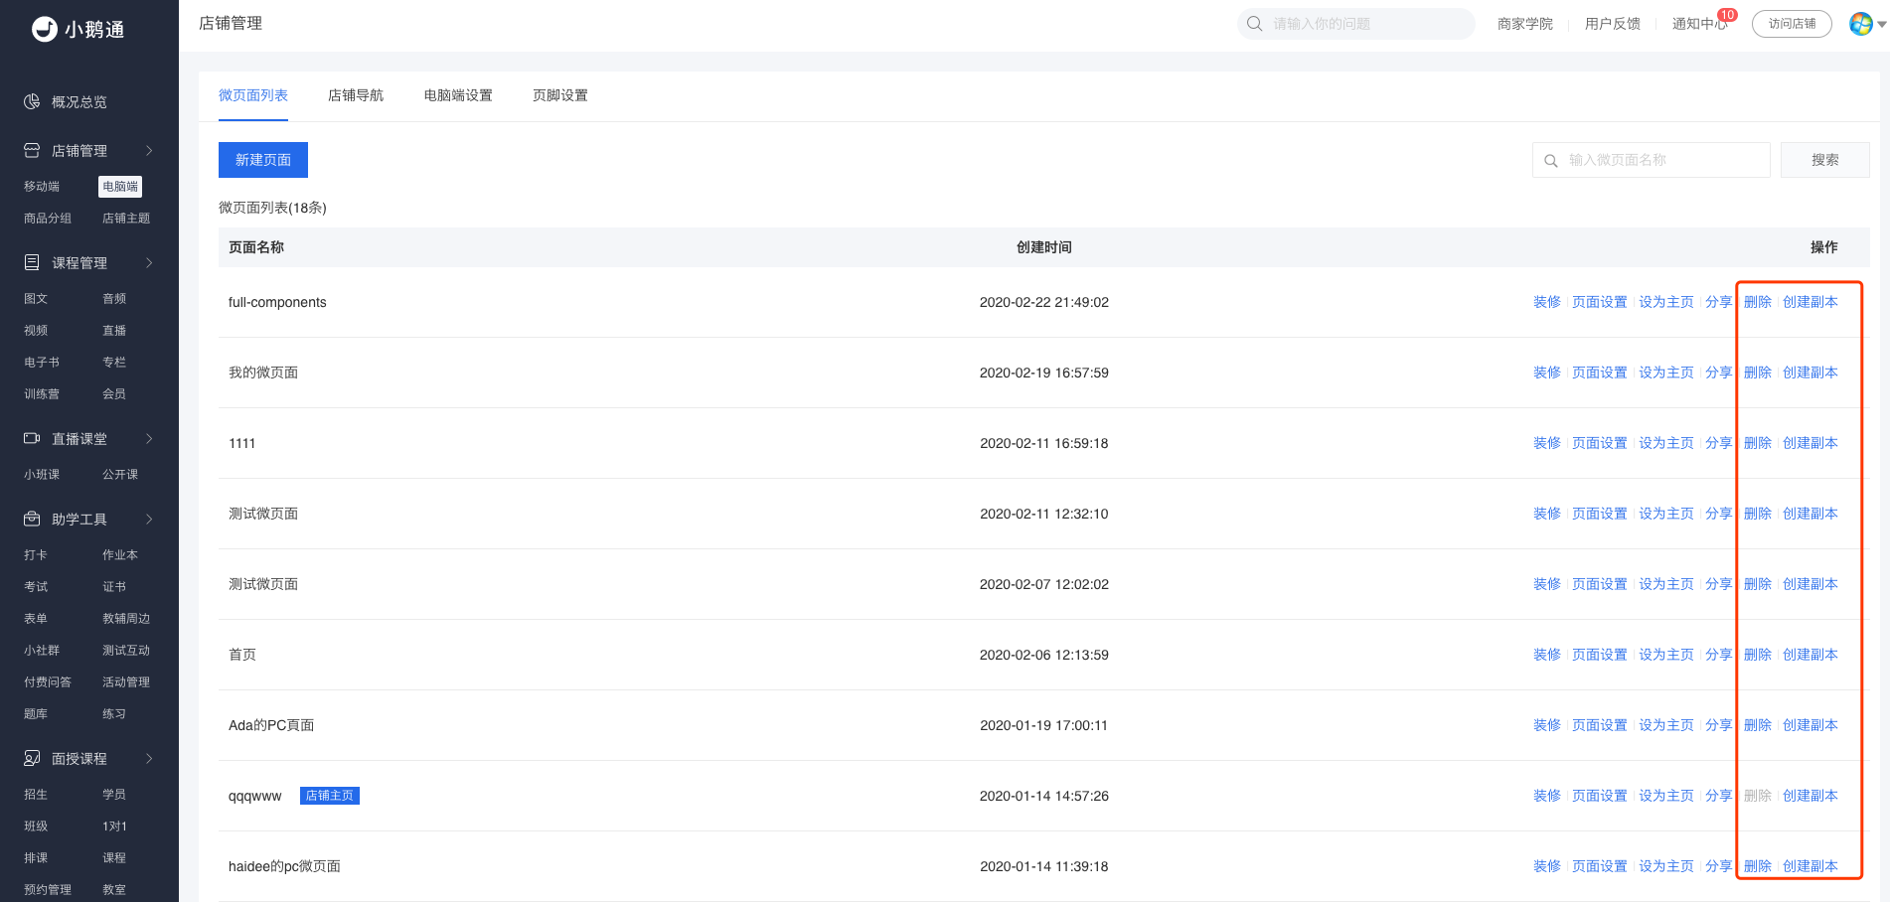Click the user avatar icon at top right
This screenshot has width=1890, height=902.
click(x=1861, y=23)
